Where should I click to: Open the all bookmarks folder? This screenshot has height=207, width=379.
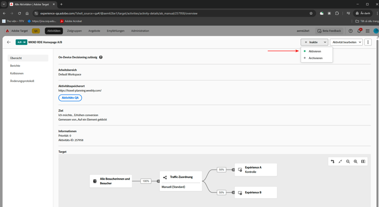click(x=367, y=21)
